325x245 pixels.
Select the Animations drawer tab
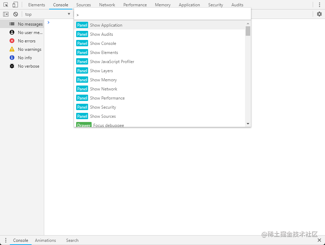point(45,240)
